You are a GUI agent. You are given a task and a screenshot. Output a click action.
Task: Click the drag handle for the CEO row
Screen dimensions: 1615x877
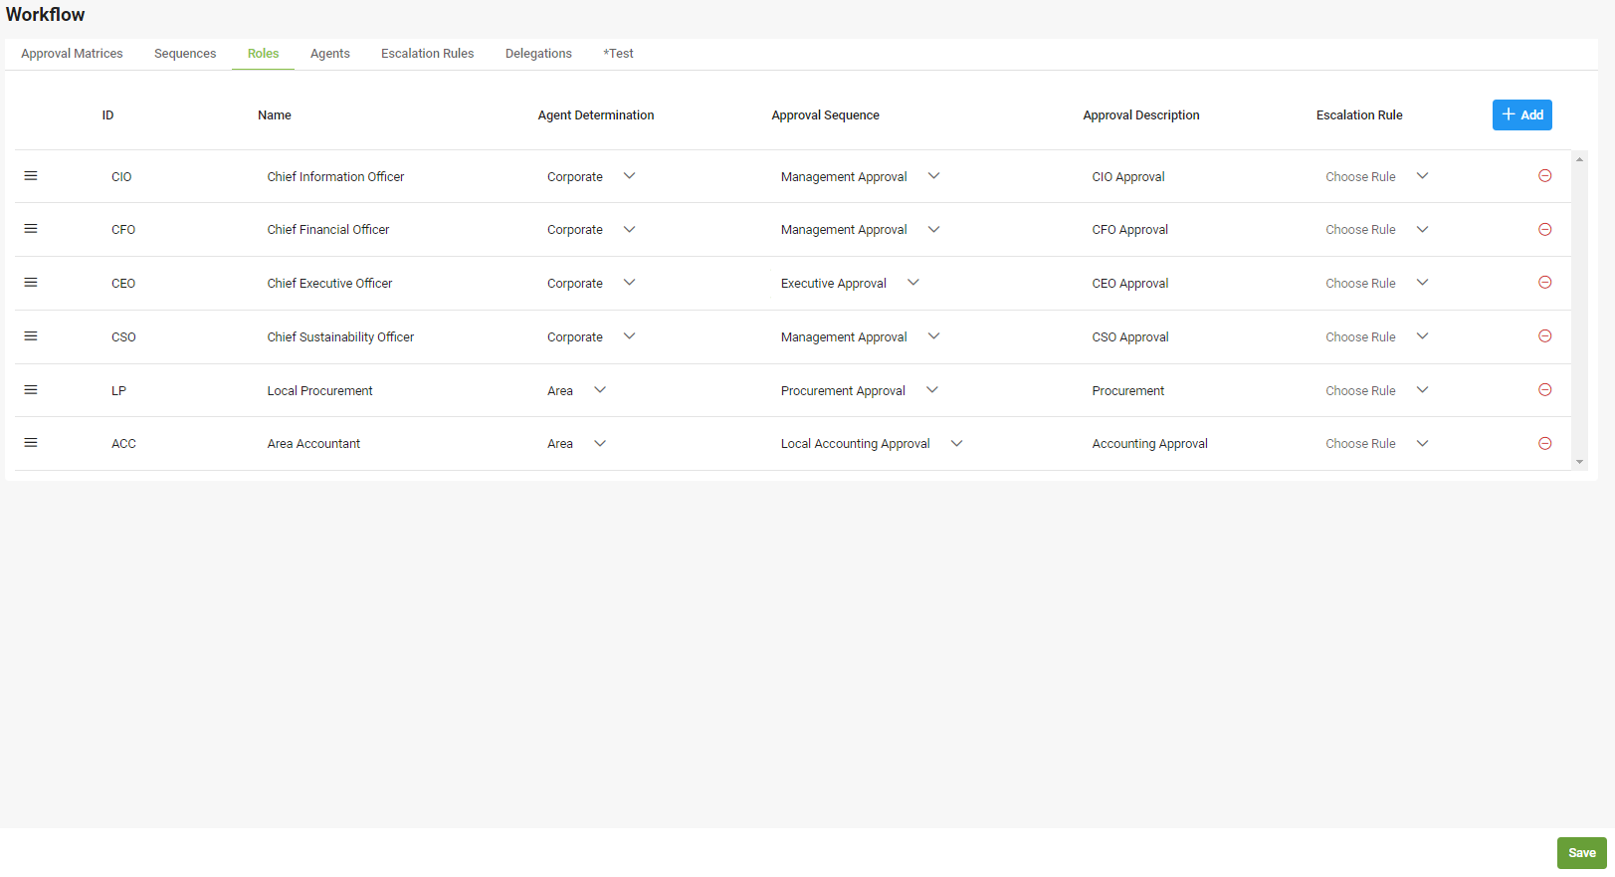point(31,283)
